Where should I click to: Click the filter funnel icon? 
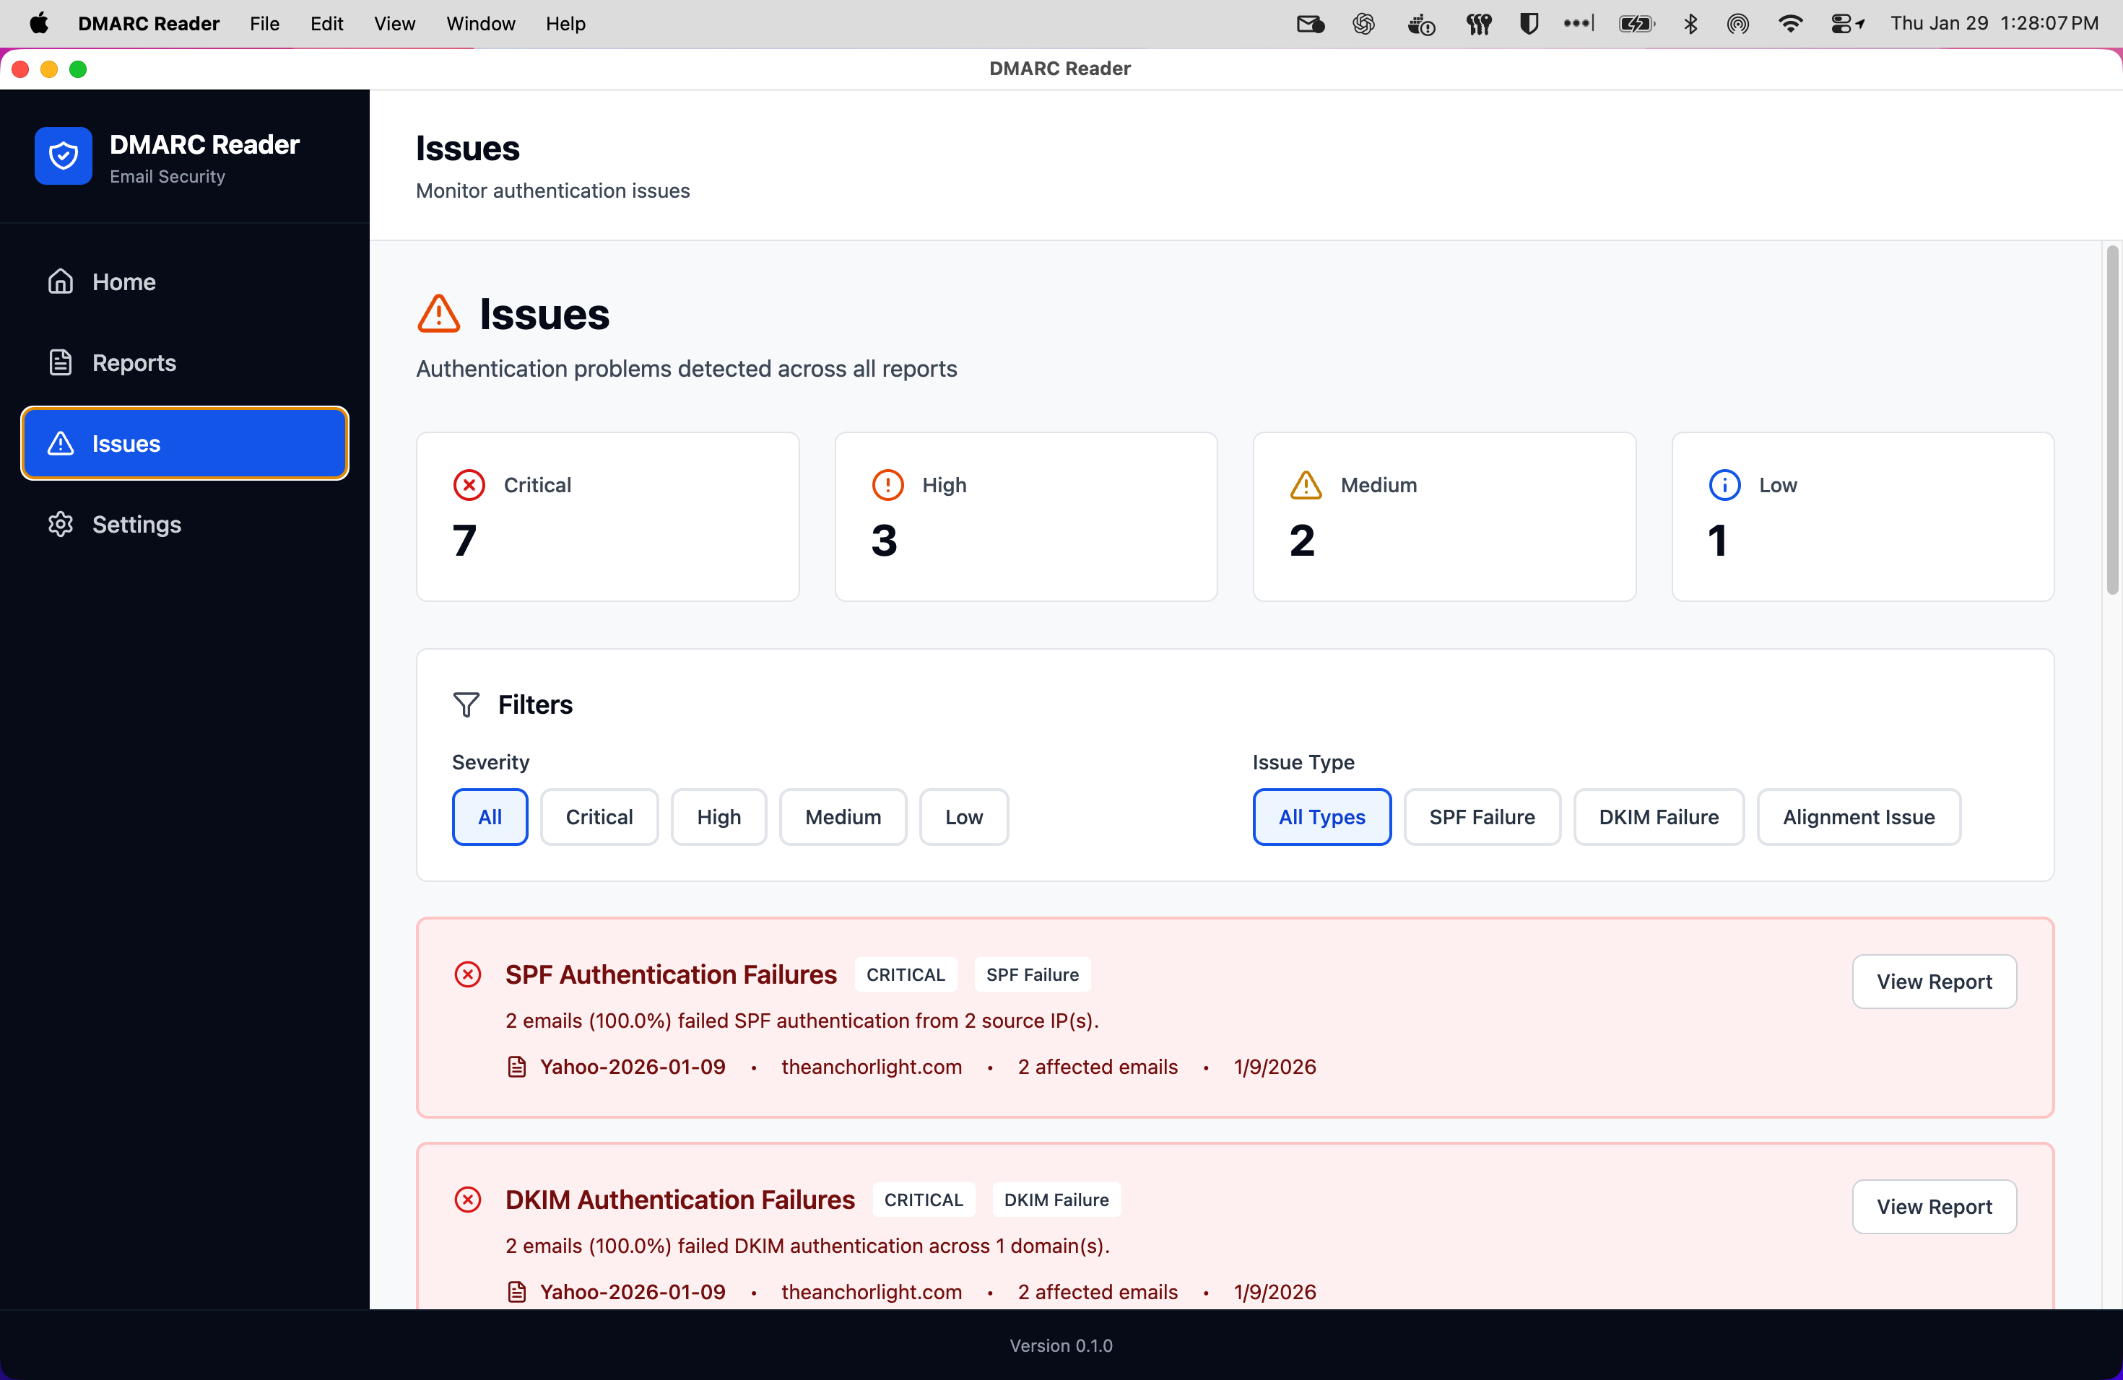point(466,704)
